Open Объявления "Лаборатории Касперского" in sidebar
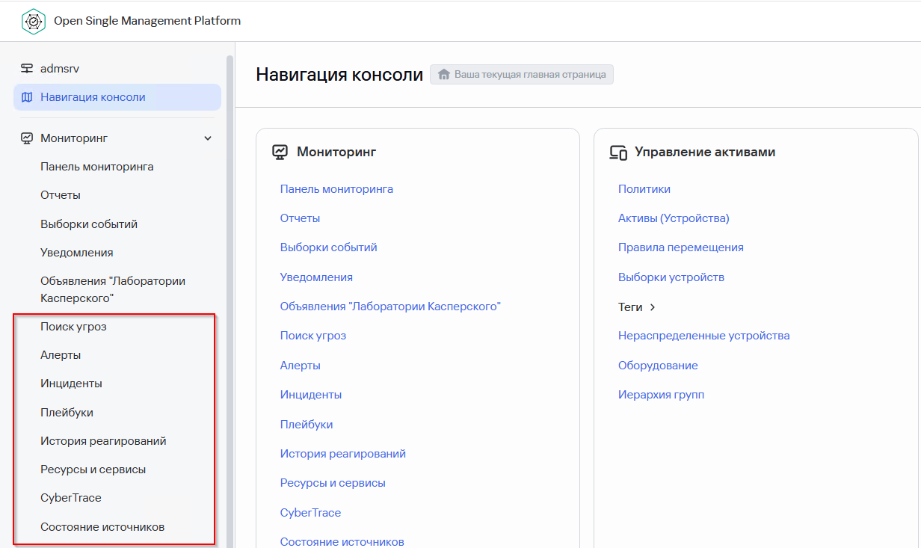921x548 pixels. click(x=113, y=289)
